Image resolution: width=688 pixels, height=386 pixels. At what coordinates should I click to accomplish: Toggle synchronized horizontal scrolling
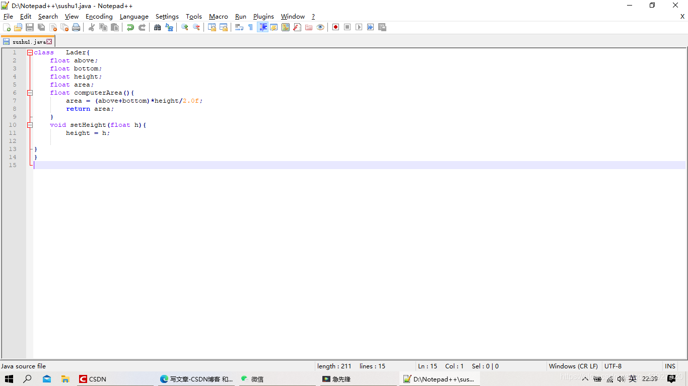coord(224,27)
